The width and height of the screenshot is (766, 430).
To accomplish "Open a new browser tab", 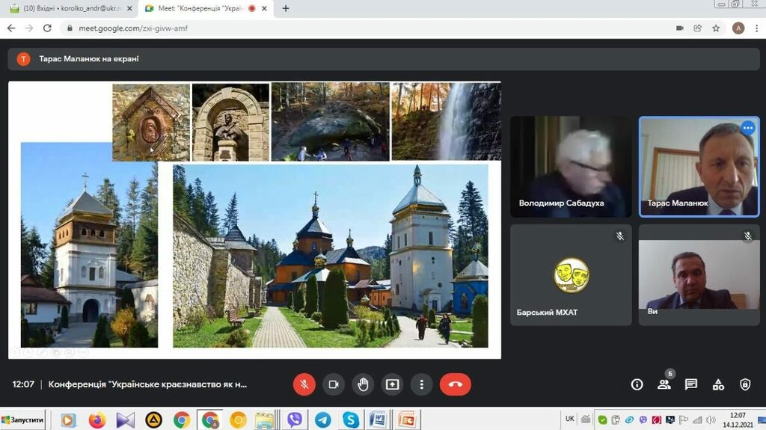I will click(x=285, y=8).
